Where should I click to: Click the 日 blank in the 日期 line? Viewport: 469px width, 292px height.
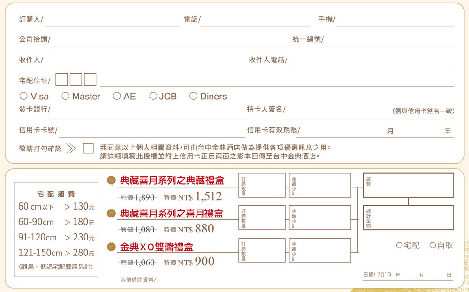pos(436,275)
